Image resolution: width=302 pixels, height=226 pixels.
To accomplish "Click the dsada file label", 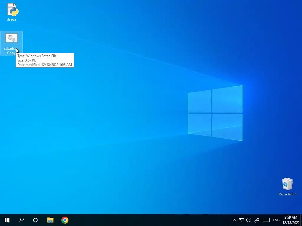I will click(x=12, y=19).
